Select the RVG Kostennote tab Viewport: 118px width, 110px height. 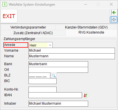[91, 32]
